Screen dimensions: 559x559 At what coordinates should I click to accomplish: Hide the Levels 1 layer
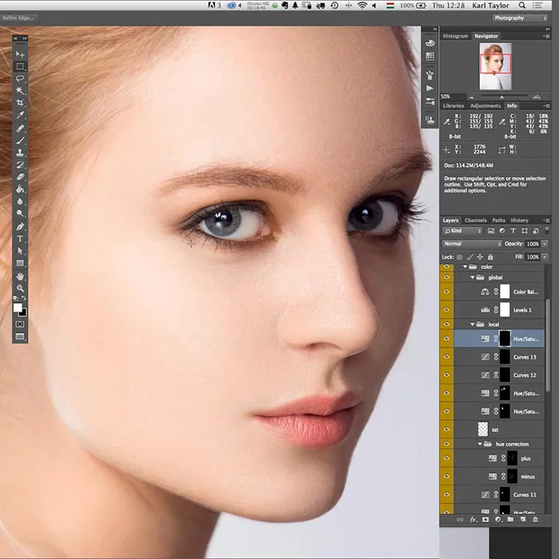coord(446,308)
